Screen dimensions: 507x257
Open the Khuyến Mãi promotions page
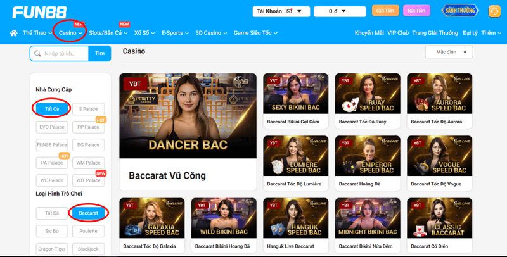pos(369,33)
